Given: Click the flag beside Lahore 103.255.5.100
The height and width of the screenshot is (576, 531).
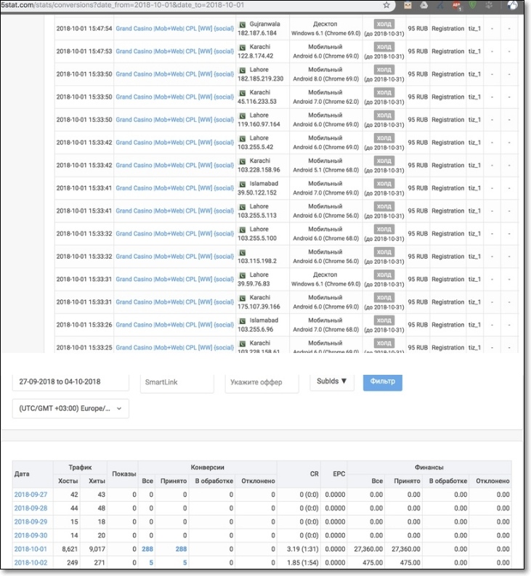Looking at the screenshot, I should point(243,230).
